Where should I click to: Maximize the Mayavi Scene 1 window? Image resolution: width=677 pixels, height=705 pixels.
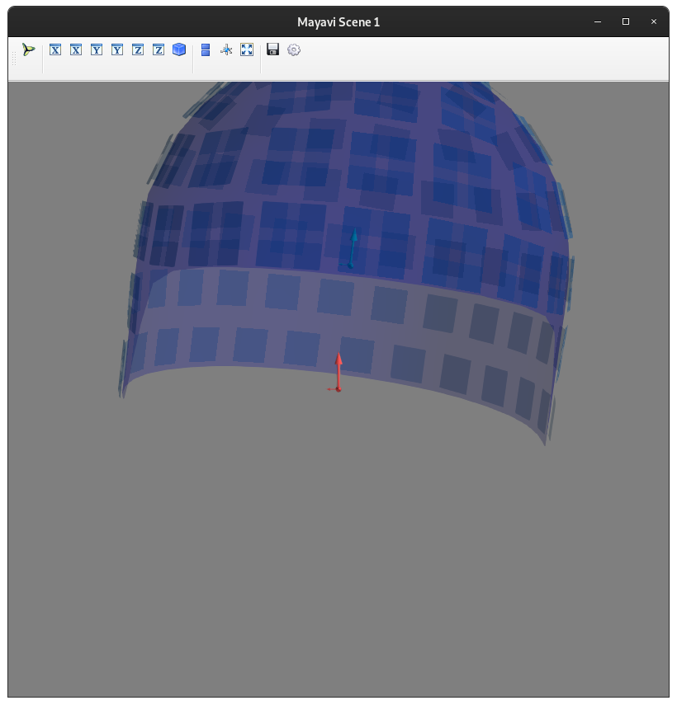(623, 21)
